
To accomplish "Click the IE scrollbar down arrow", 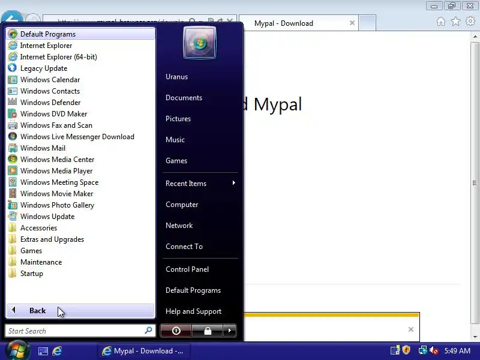I will [475, 337].
